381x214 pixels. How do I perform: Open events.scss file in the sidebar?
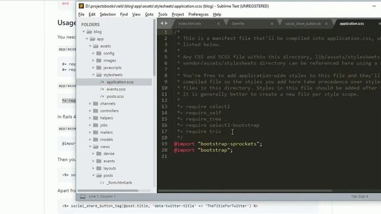coord(116,89)
